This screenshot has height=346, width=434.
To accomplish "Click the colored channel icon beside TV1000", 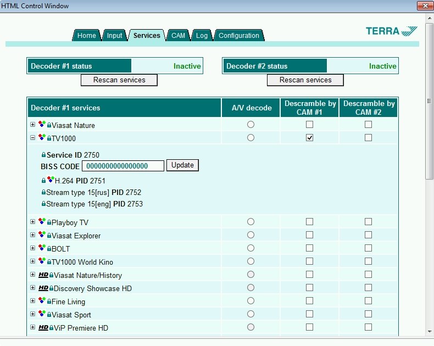I will click(x=42, y=137).
